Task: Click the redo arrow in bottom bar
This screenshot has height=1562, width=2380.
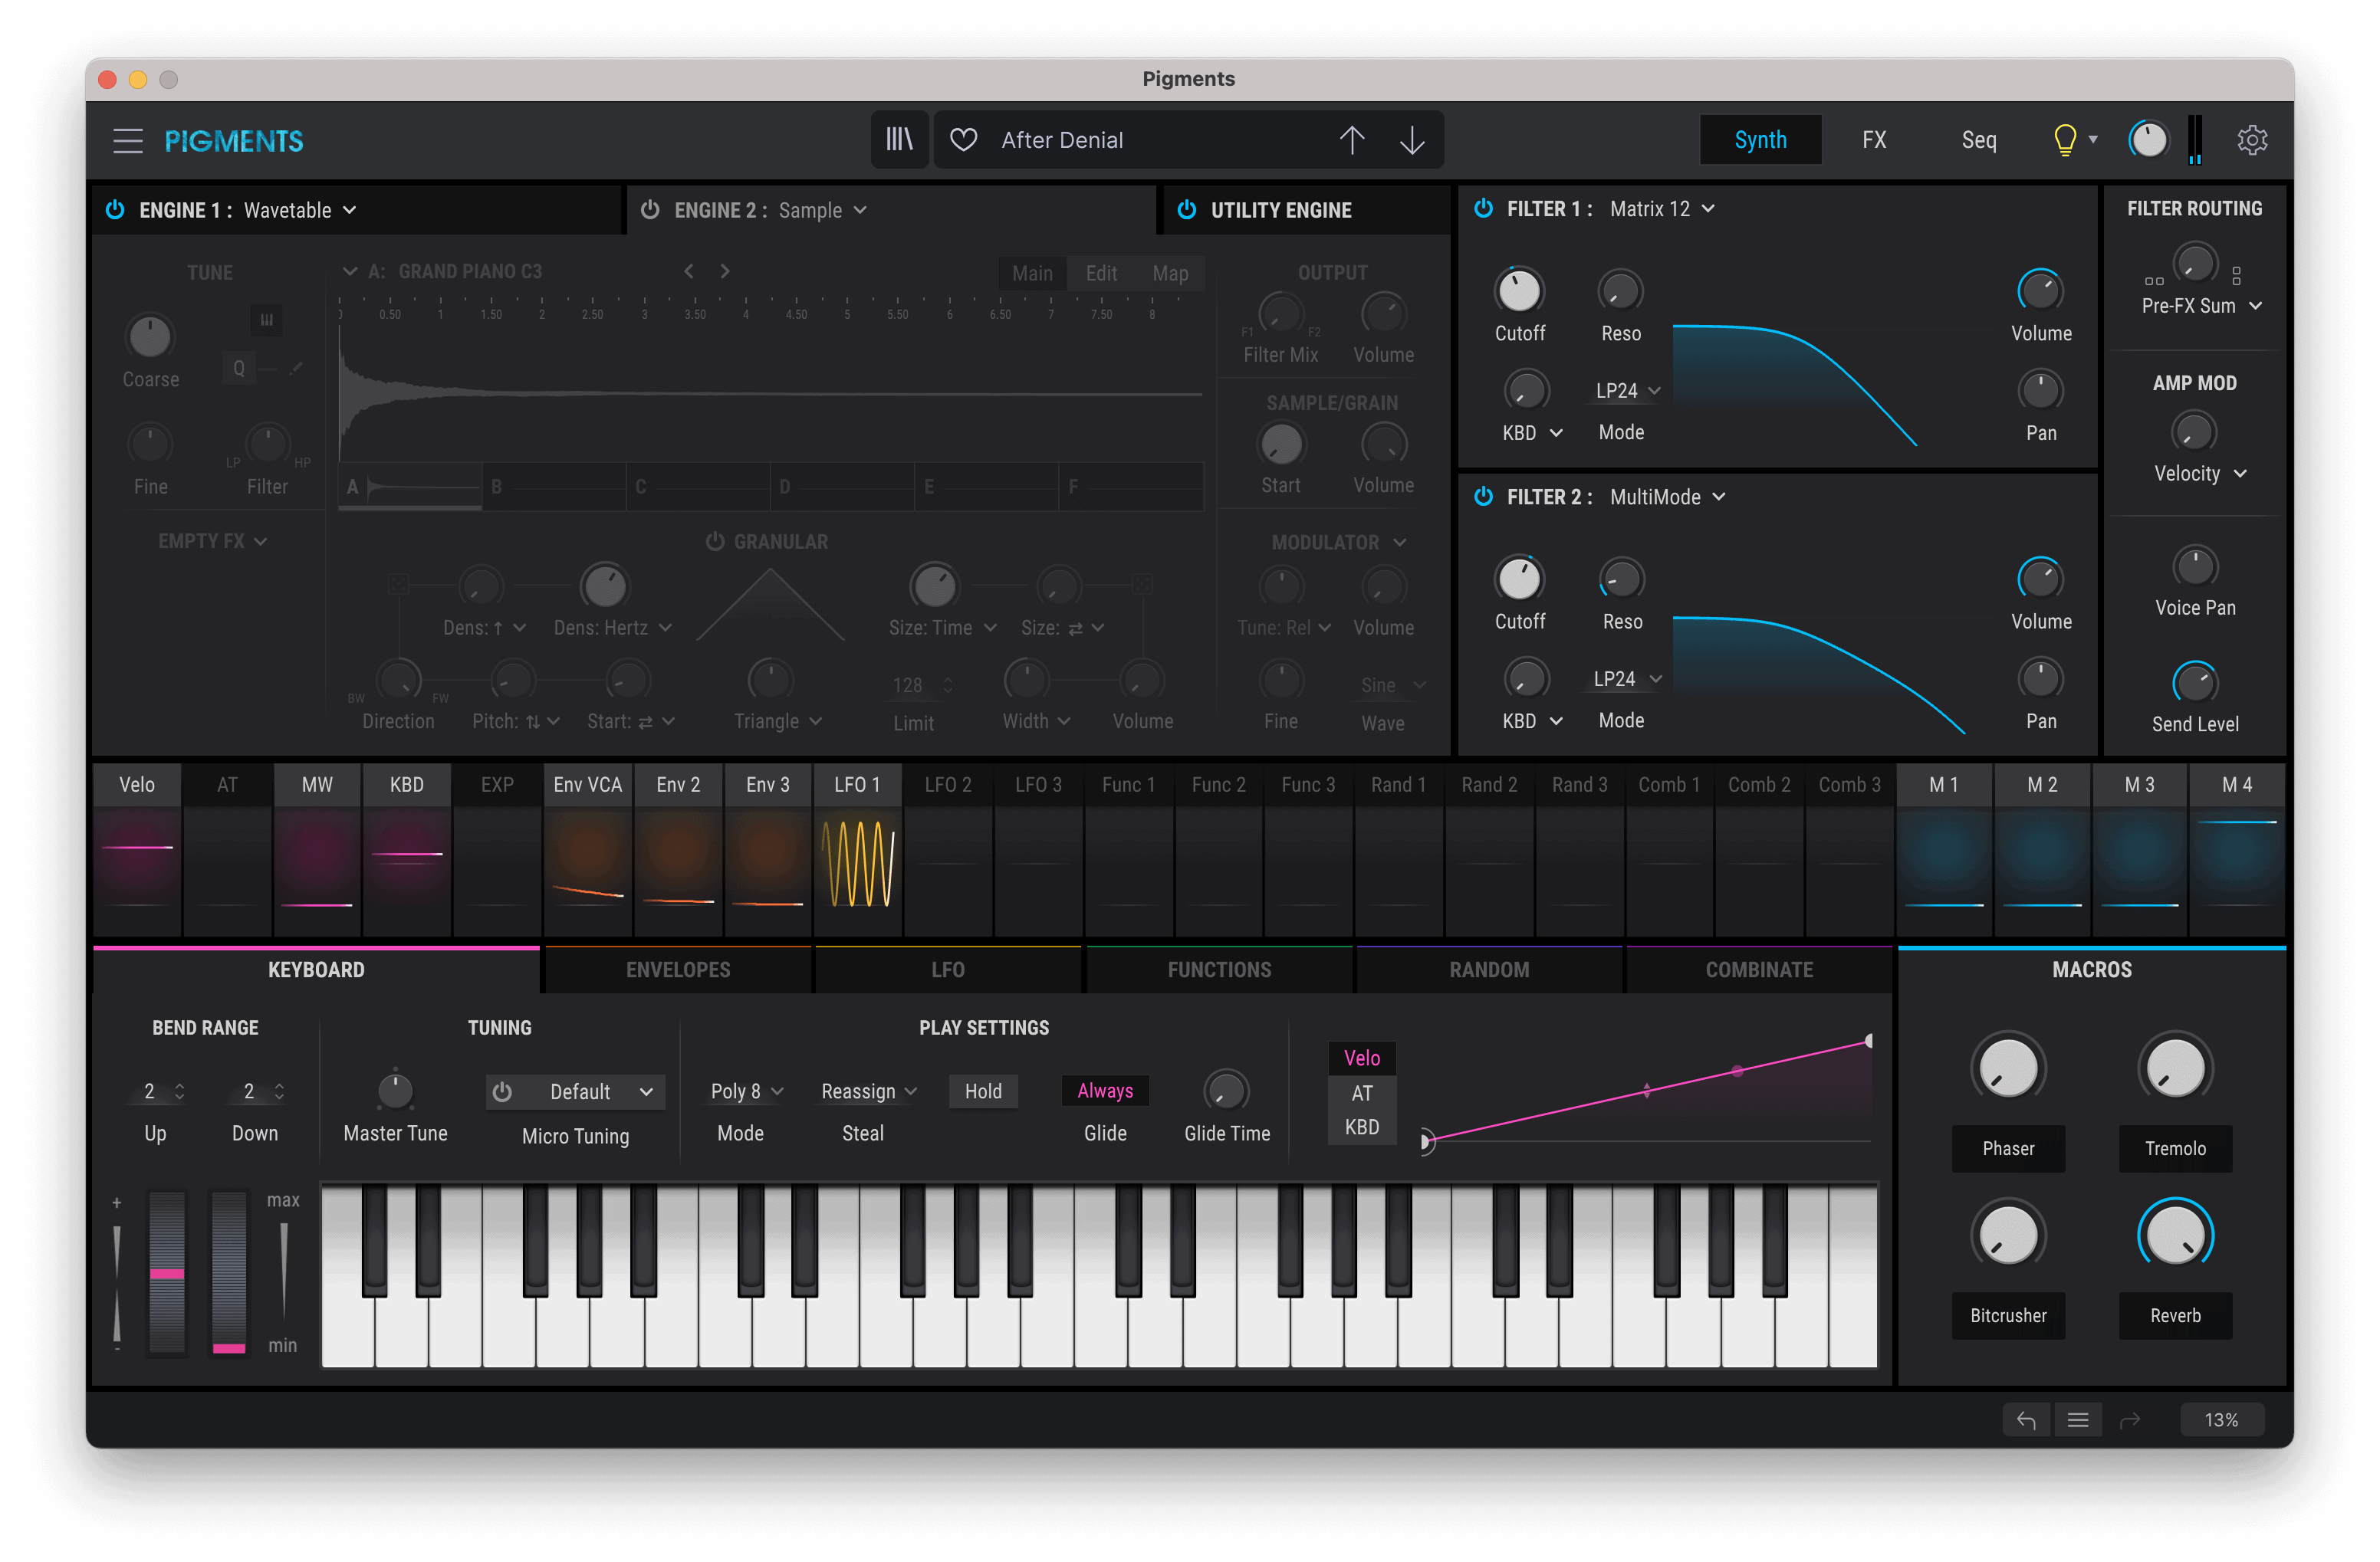Action: coord(2130,1419)
